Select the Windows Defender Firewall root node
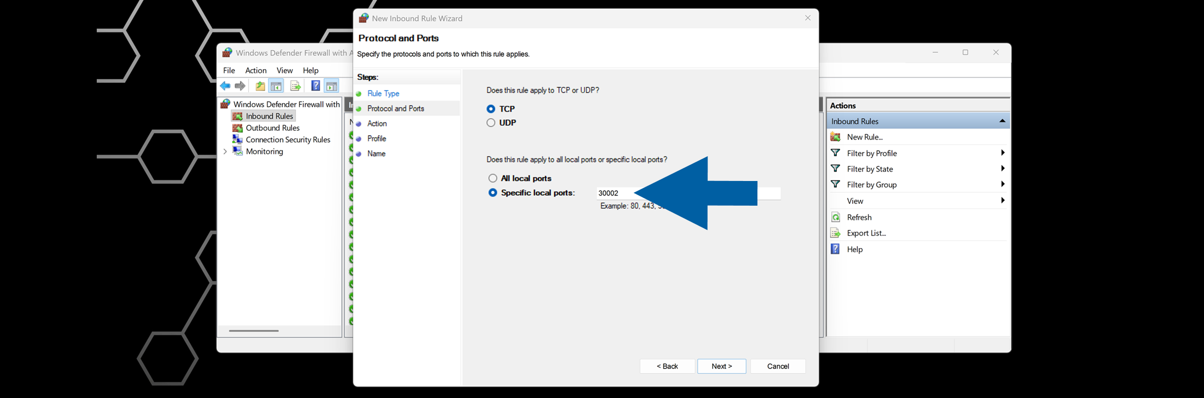Image resolution: width=1204 pixels, height=398 pixels. click(286, 104)
